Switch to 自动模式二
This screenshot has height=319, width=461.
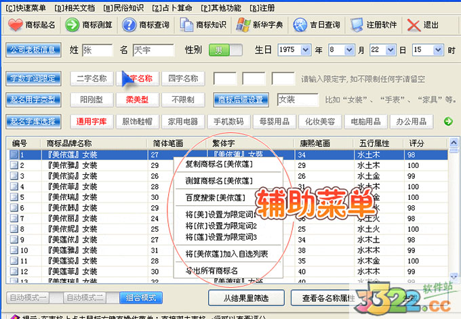[x=85, y=298]
